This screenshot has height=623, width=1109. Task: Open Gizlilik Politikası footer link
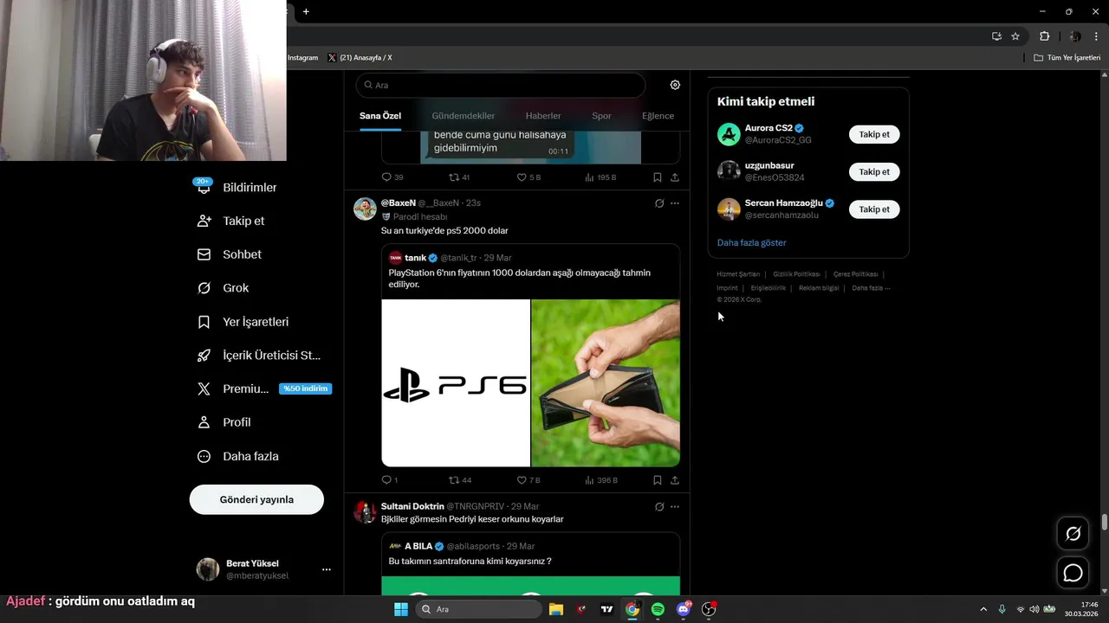tap(796, 274)
